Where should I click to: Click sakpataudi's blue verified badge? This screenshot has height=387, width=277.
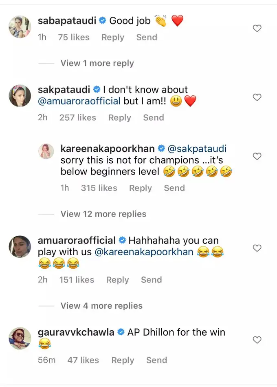point(97,89)
